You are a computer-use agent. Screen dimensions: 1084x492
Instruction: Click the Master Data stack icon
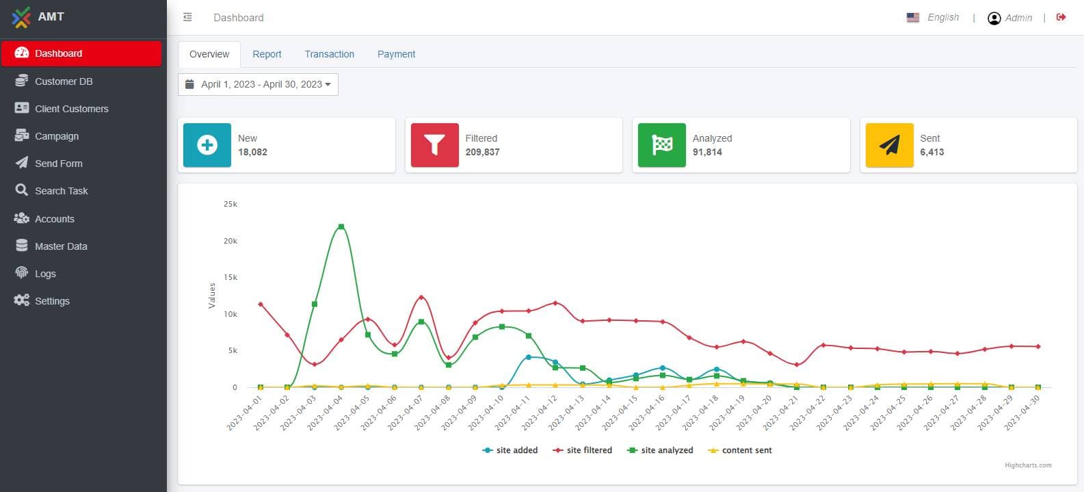tap(22, 246)
